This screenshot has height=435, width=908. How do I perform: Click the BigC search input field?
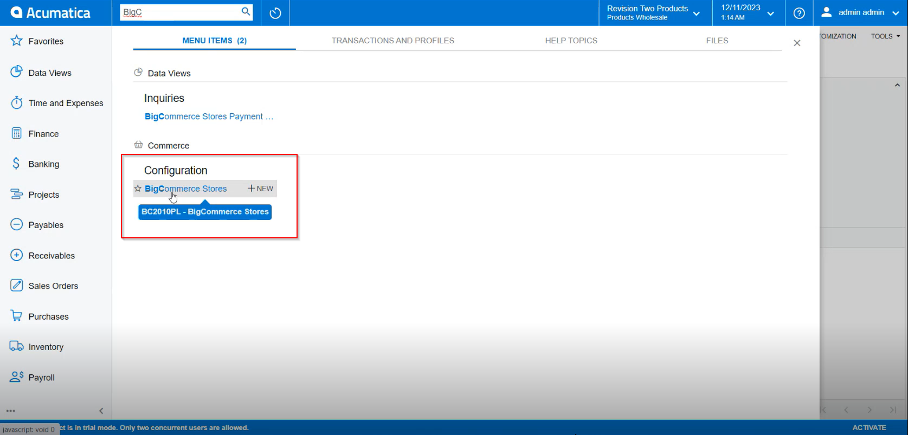click(x=180, y=12)
